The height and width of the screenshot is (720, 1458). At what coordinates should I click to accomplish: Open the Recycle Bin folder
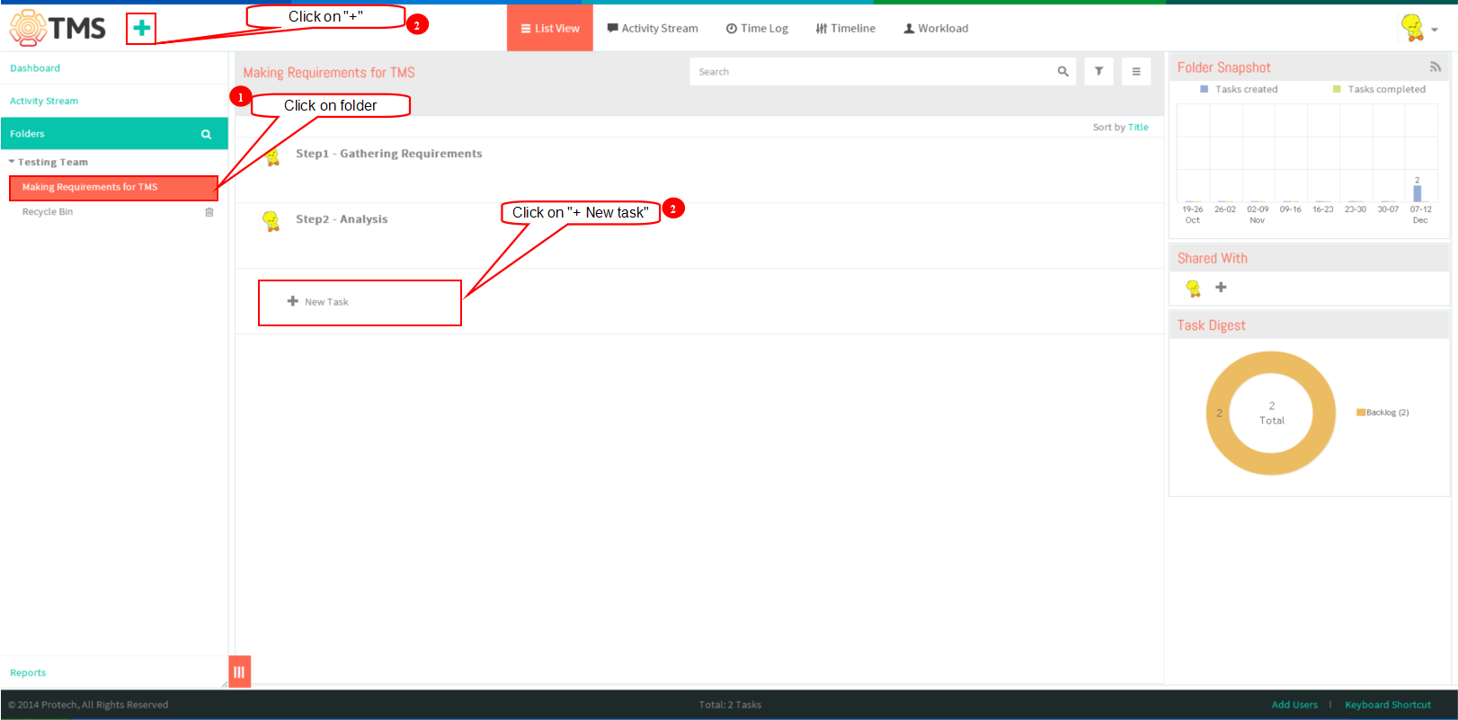pyautogui.click(x=48, y=212)
